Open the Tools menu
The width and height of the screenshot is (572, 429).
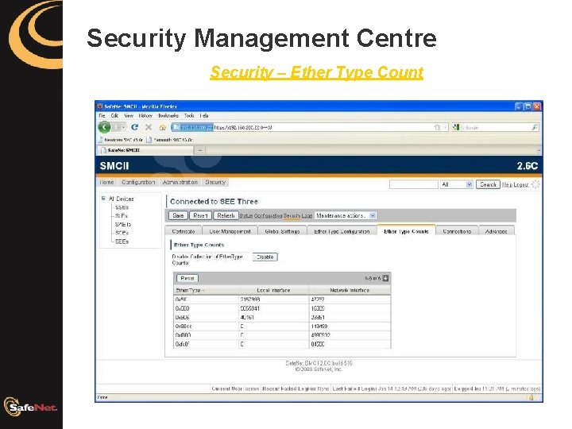(189, 116)
